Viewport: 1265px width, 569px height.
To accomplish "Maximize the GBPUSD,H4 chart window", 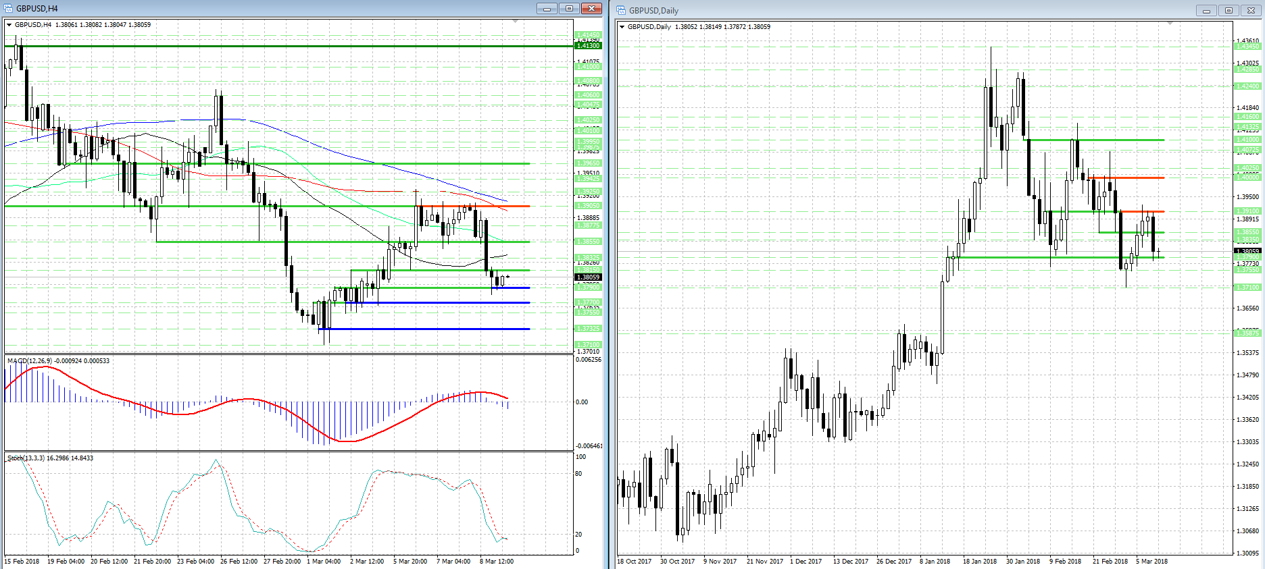I will [x=569, y=9].
